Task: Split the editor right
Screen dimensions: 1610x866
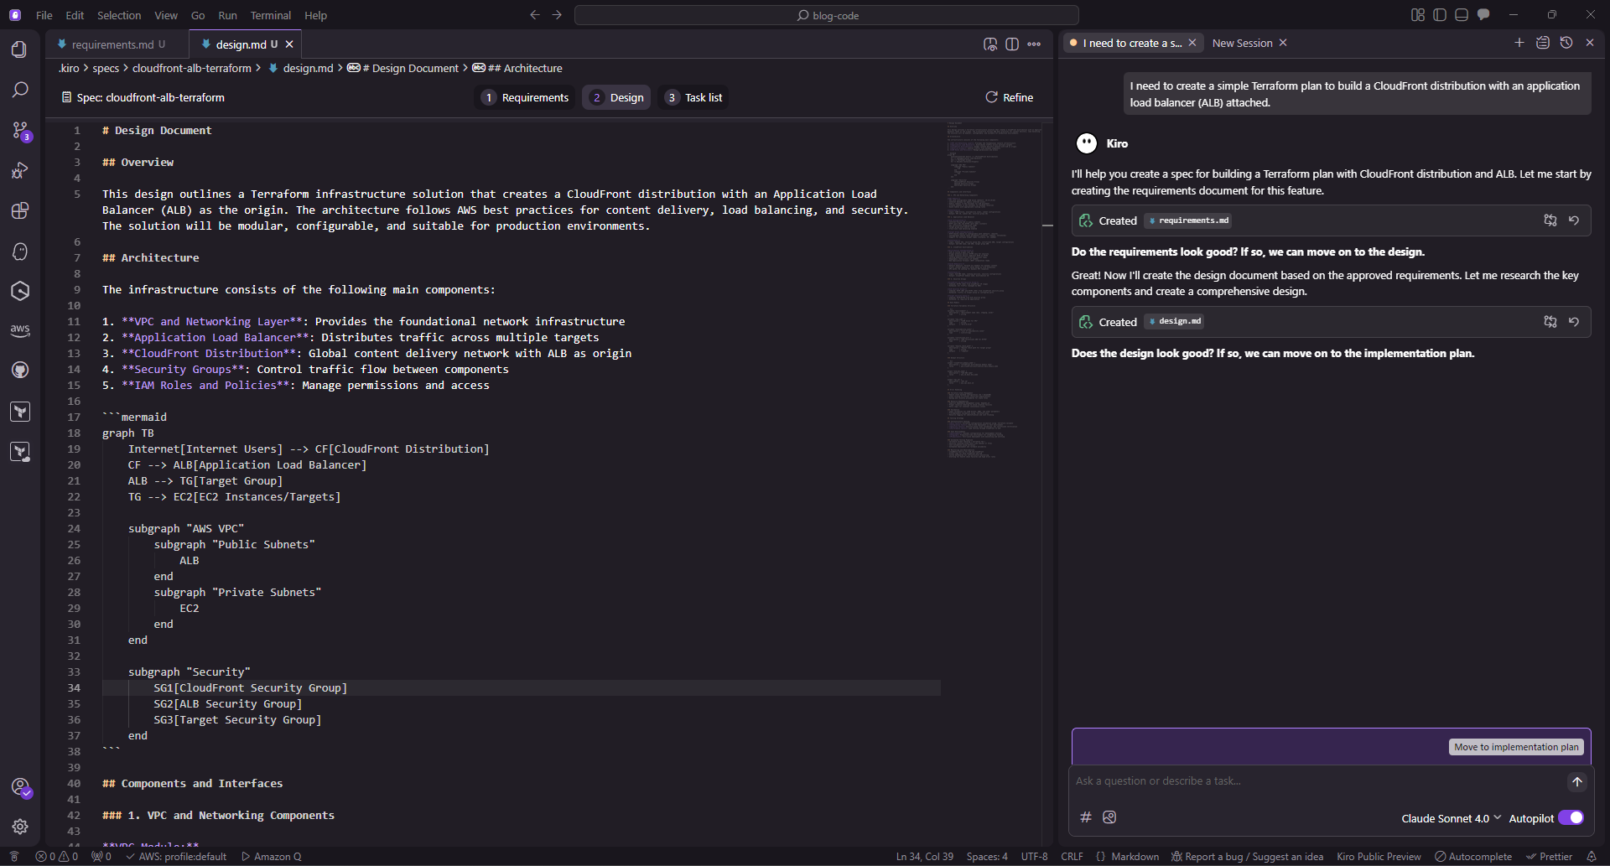Action: [1012, 44]
